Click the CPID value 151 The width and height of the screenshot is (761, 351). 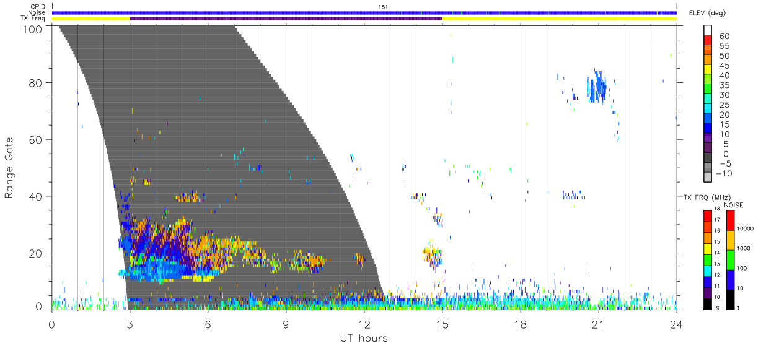coord(383,7)
